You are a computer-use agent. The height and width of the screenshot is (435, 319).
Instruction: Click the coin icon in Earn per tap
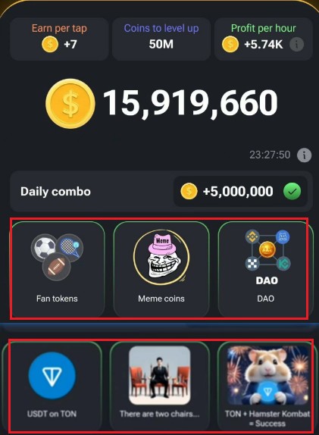[x=50, y=45]
